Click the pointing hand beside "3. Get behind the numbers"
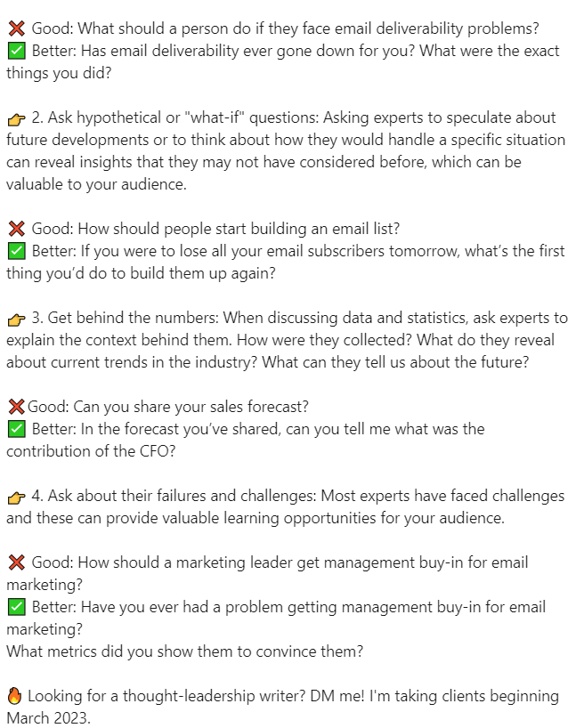The image size is (584, 728). (x=16, y=319)
